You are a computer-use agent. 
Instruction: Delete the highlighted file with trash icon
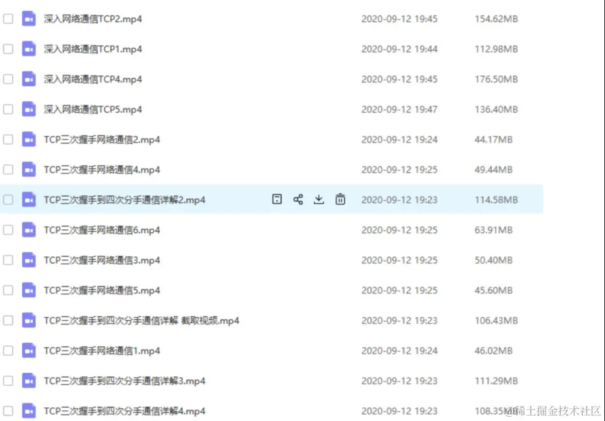click(x=340, y=199)
